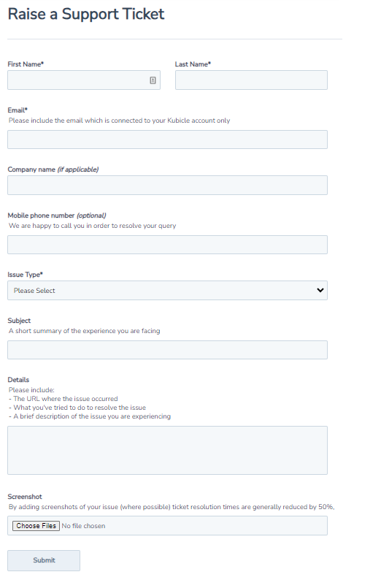Click the "Issue Type*" label
Image resolution: width=381 pixels, height=580 pixels.
pos(25,275)
